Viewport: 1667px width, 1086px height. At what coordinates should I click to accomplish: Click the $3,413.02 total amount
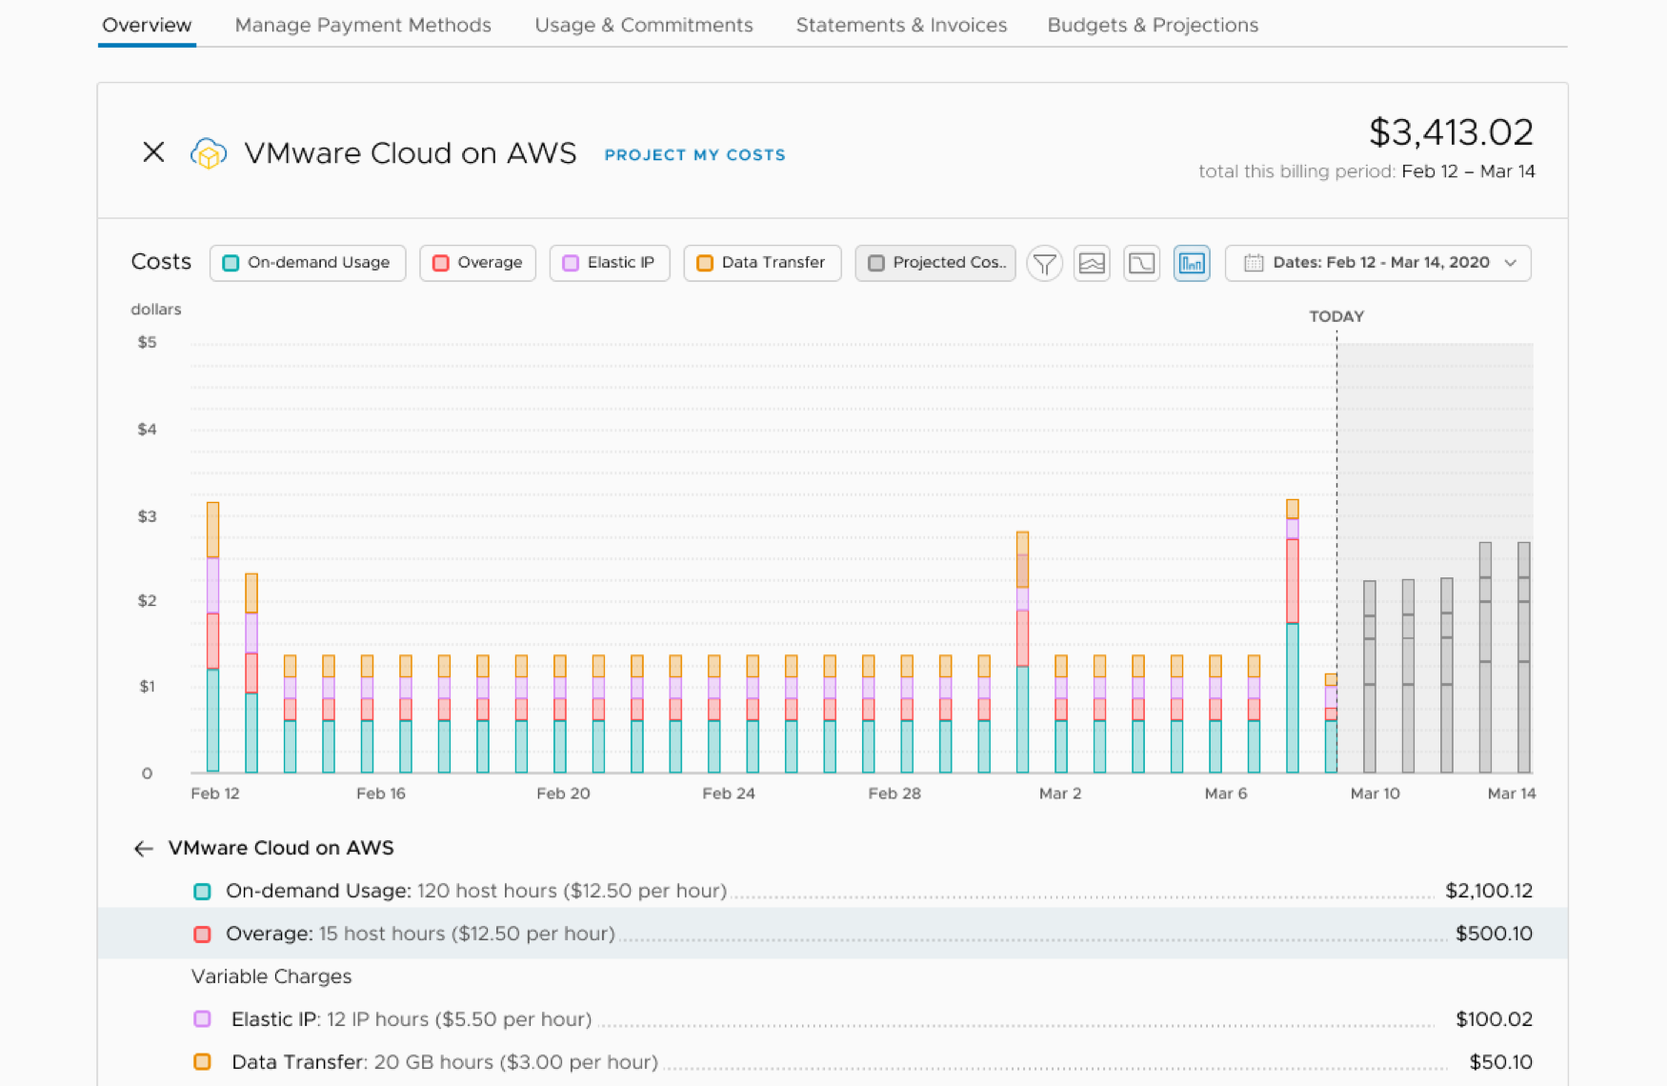coord(1451,132)
